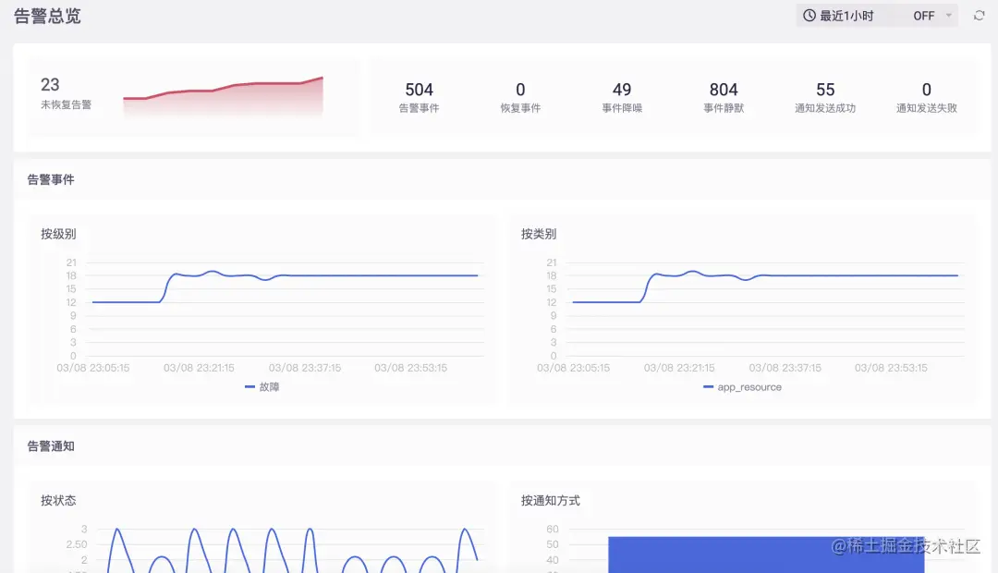Click the 804 事件静默 statistic
Screen dimensions: 998x573
click(x=723, y=97)
